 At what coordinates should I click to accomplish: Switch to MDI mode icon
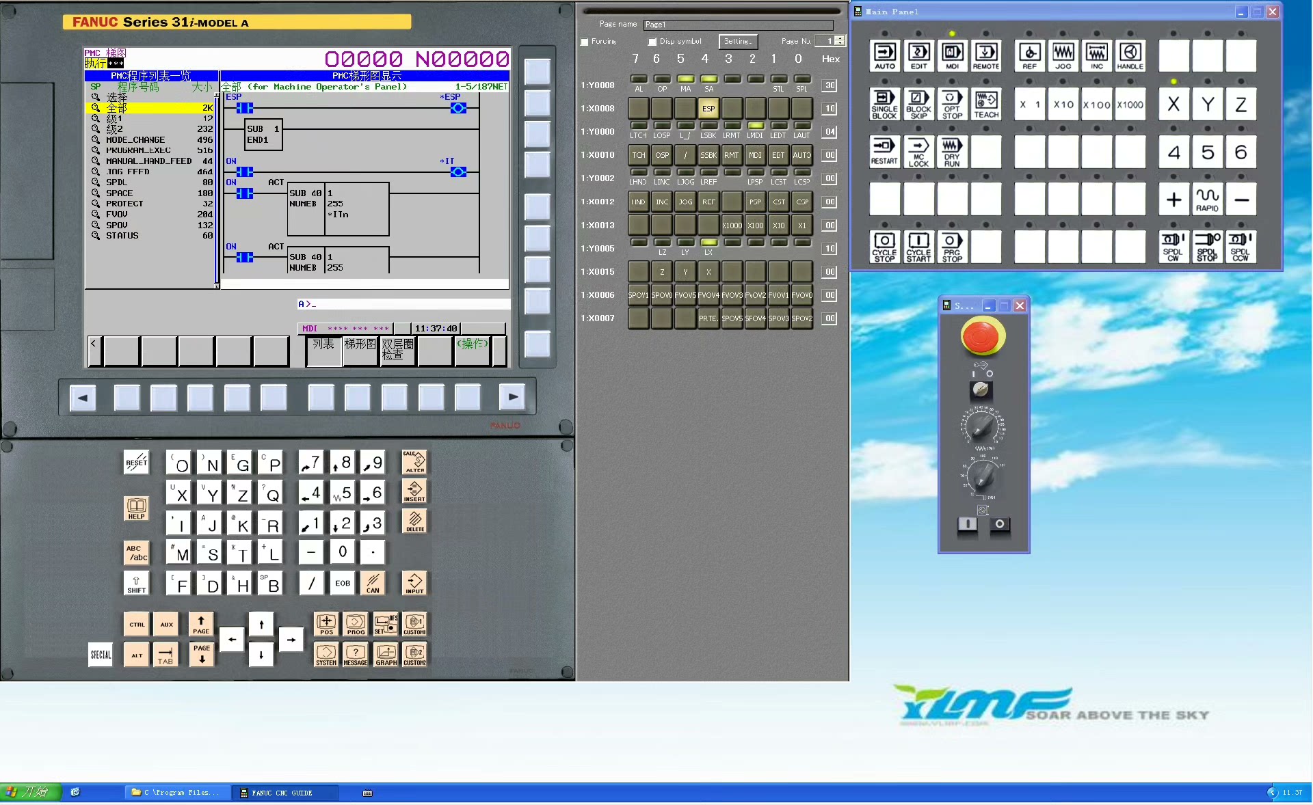pos(952,55)
